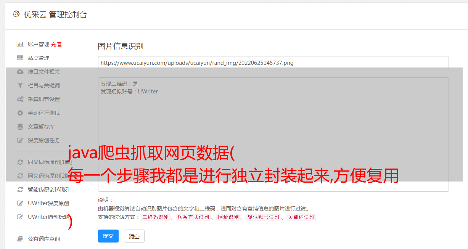Open 采集细节设置 menu item
Viewport: 468px width, 249px height.
[x=44, y=99]
